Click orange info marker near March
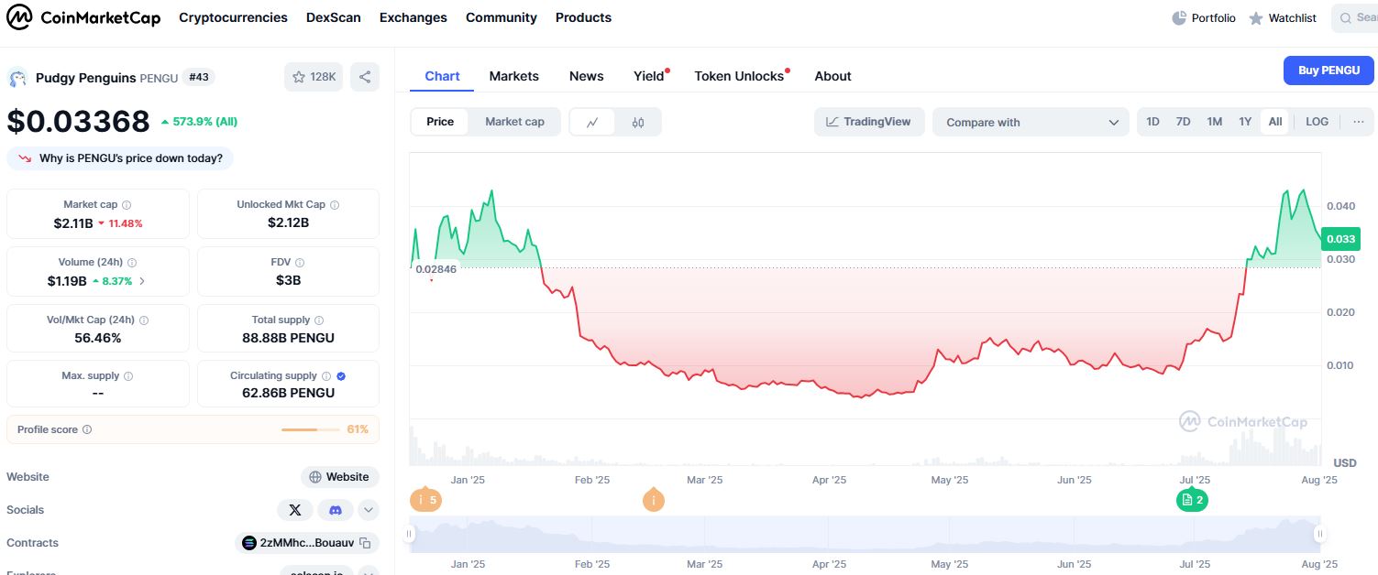 [x=653, y=500]
